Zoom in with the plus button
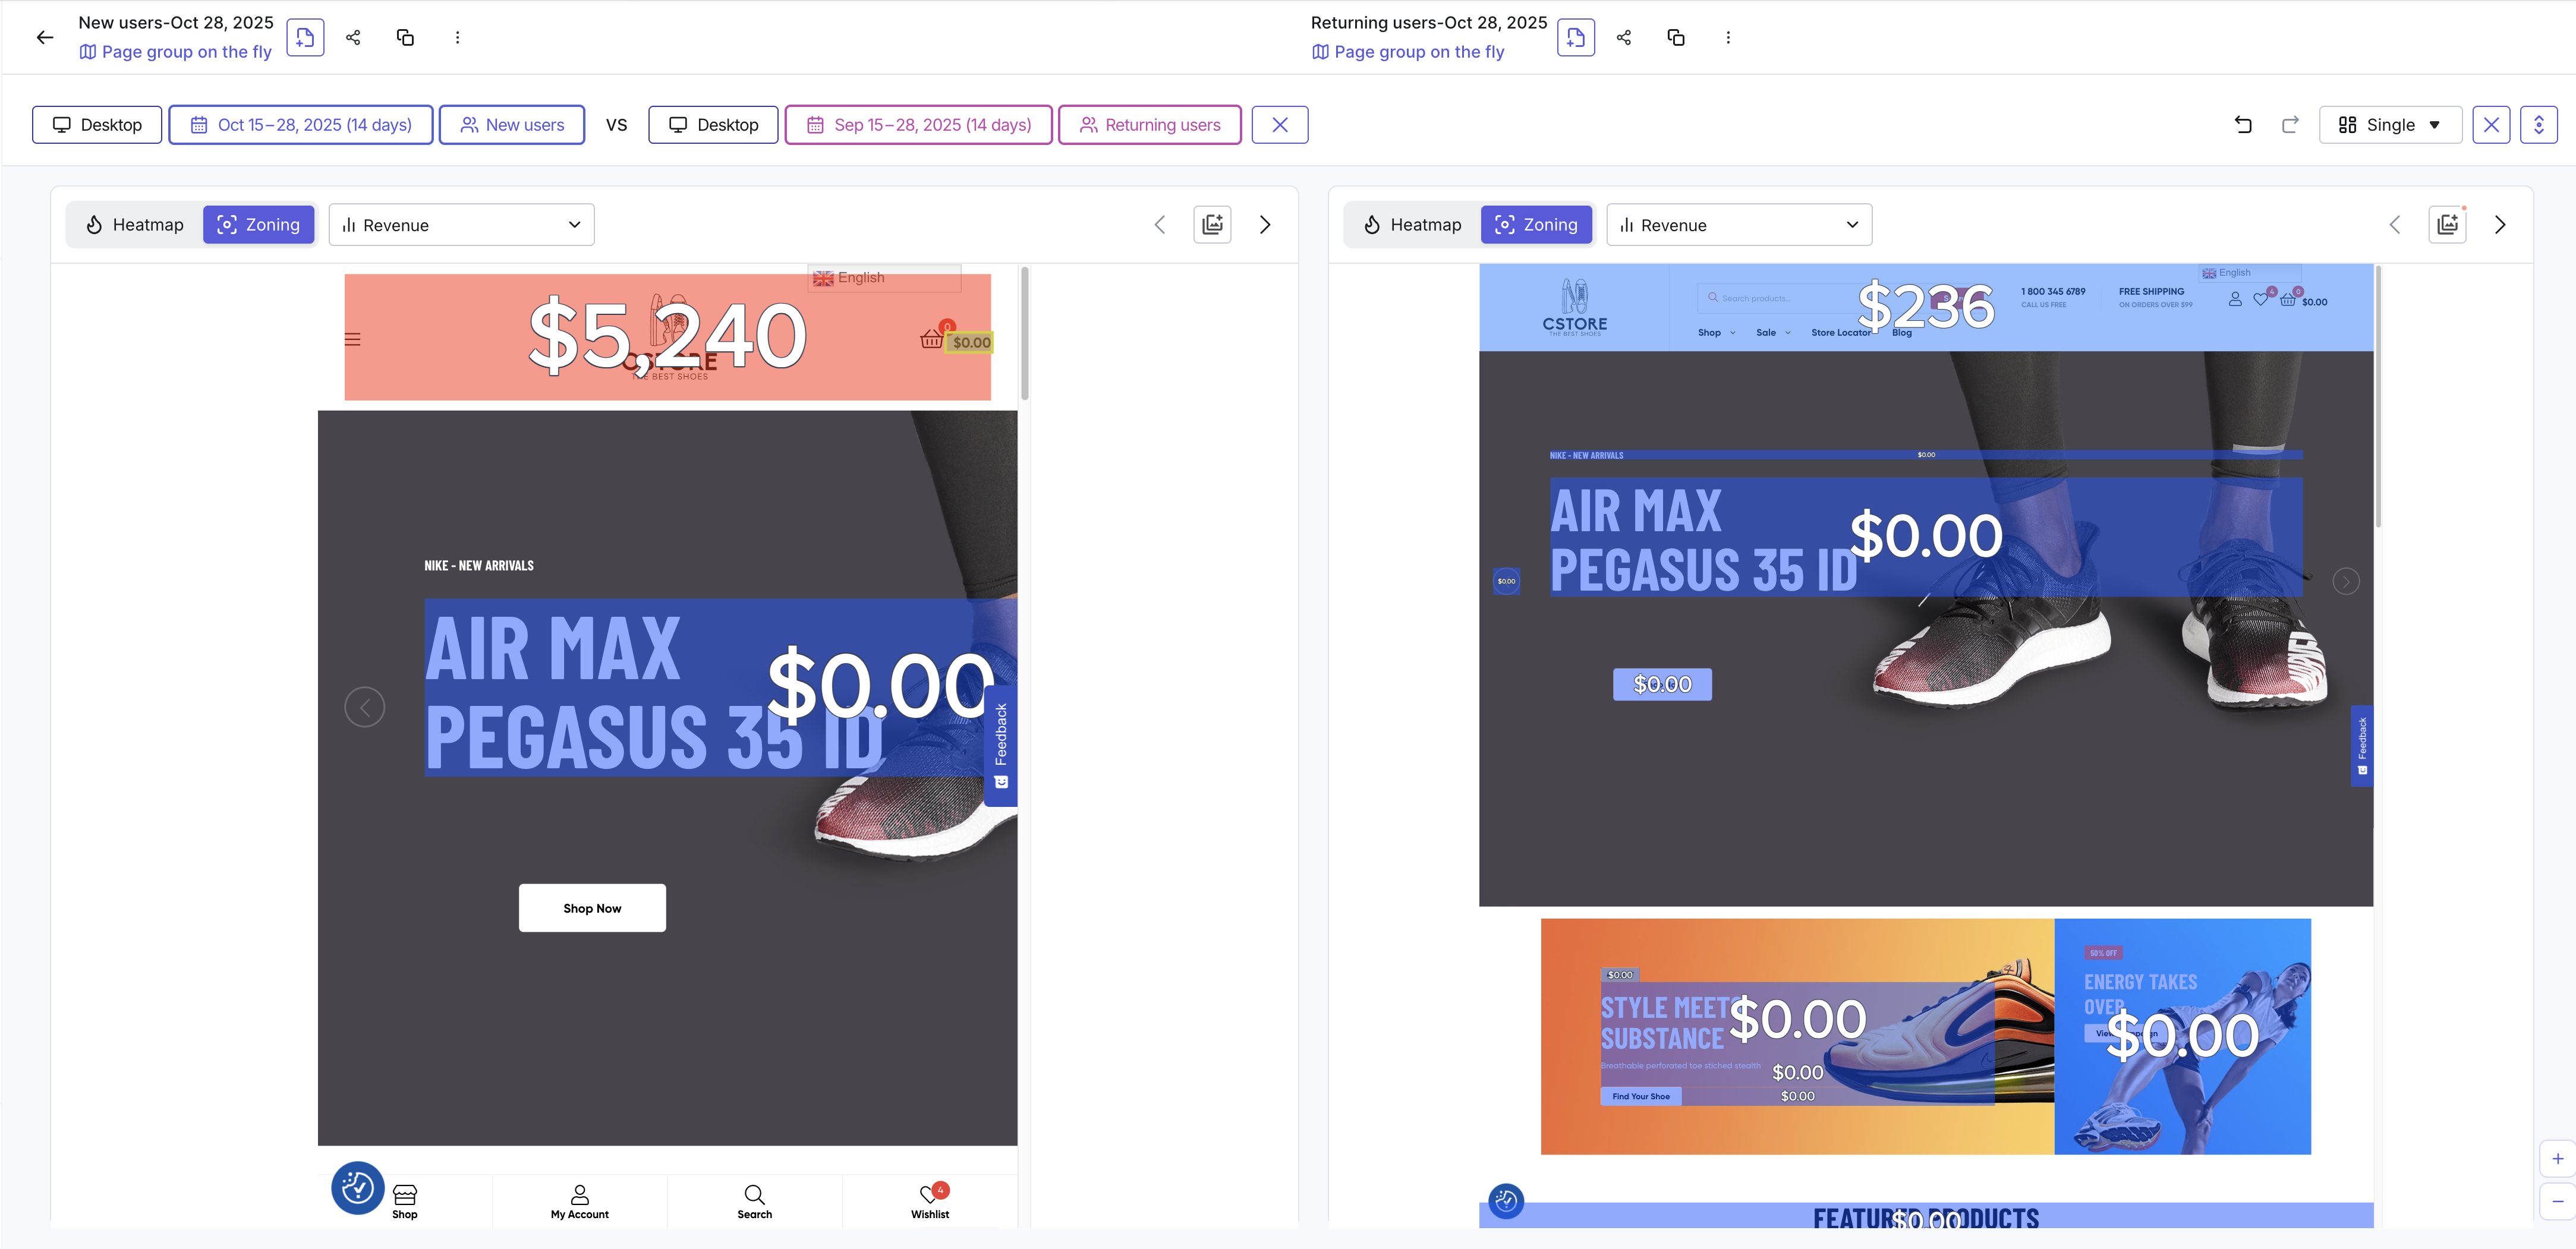This screenshot has height=1249, width=2576. click(2558, 1159)
